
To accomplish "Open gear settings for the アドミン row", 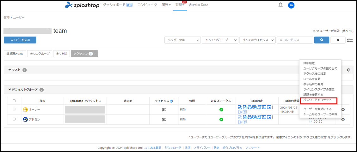I will pyautogui.click(x=343, y=119).
